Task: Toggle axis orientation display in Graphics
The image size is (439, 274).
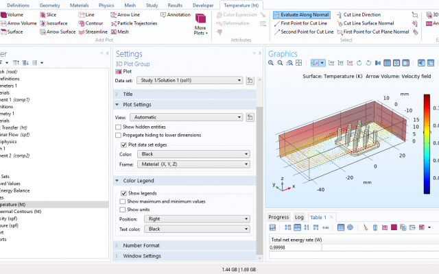Action: [x=396, y=63]
